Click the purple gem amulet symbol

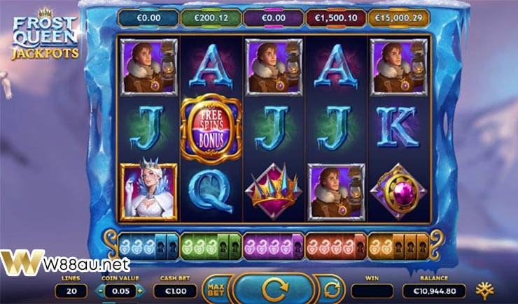[399, 192]
